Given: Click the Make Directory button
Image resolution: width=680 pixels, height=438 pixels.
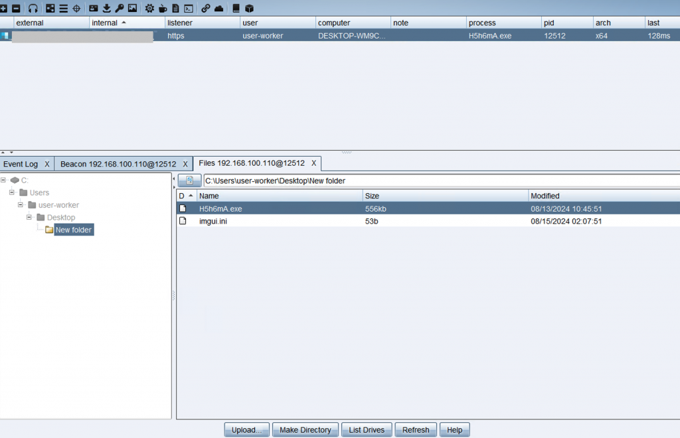Looking at the screenshot, I should point(305,430).
